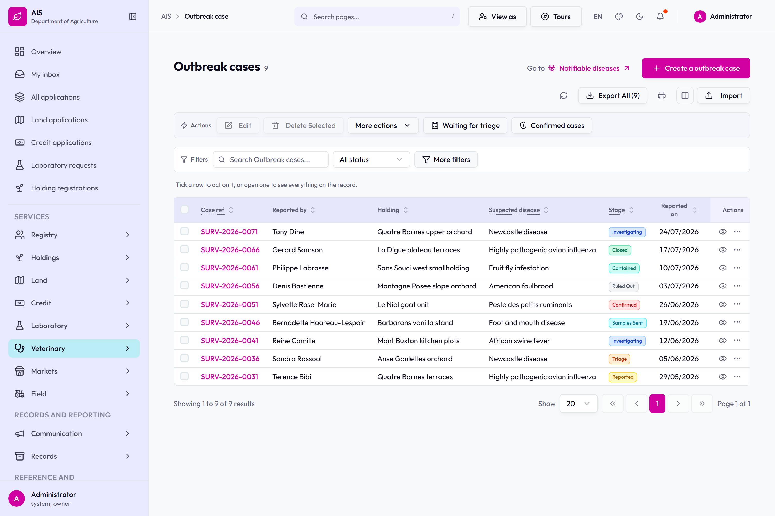The height and width of the screenshot is (516, 775).
Task: Open the All status dropdown
Action: click(371, 160)
